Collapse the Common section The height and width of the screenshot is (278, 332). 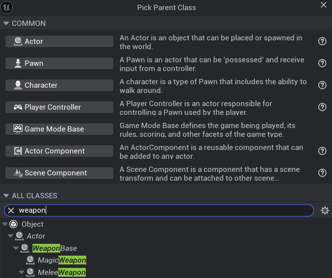coord(6,23)
